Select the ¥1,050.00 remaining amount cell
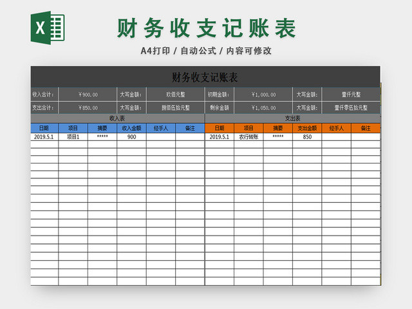Screen dimensions: 412x309 pyautogui.click(x=263, y=108)
